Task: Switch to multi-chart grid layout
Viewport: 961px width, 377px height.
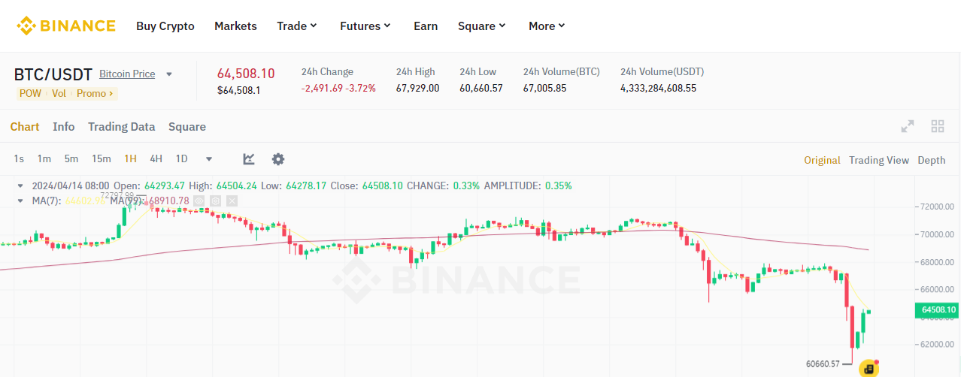Action: pyautogui.click(x=937, y=127)
